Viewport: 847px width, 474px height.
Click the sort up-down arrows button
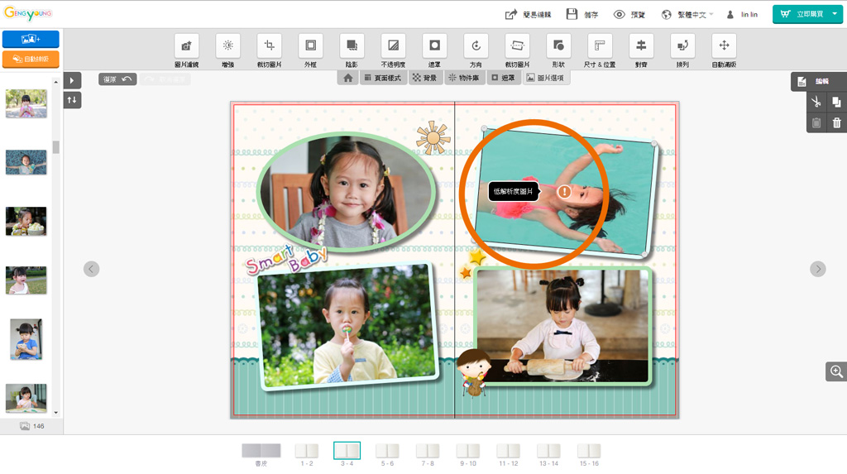click(72, 100)
